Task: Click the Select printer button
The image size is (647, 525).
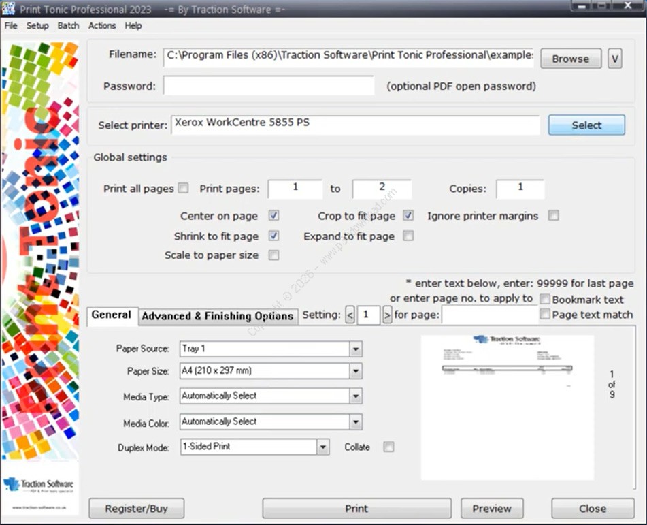Action: pos(586,125)
